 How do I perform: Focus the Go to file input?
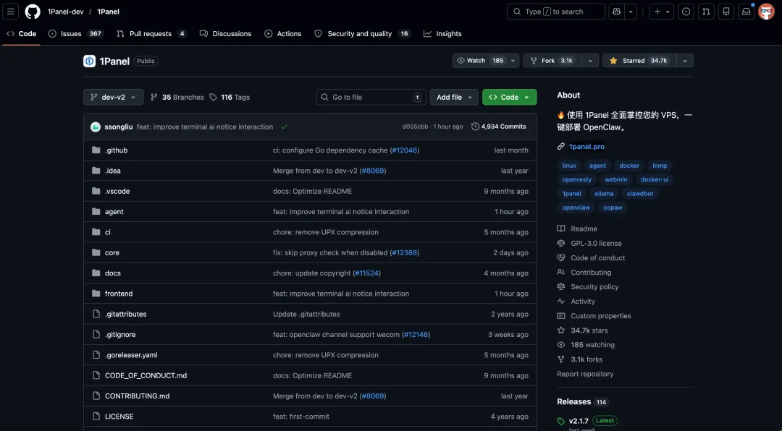click(371, 97)
